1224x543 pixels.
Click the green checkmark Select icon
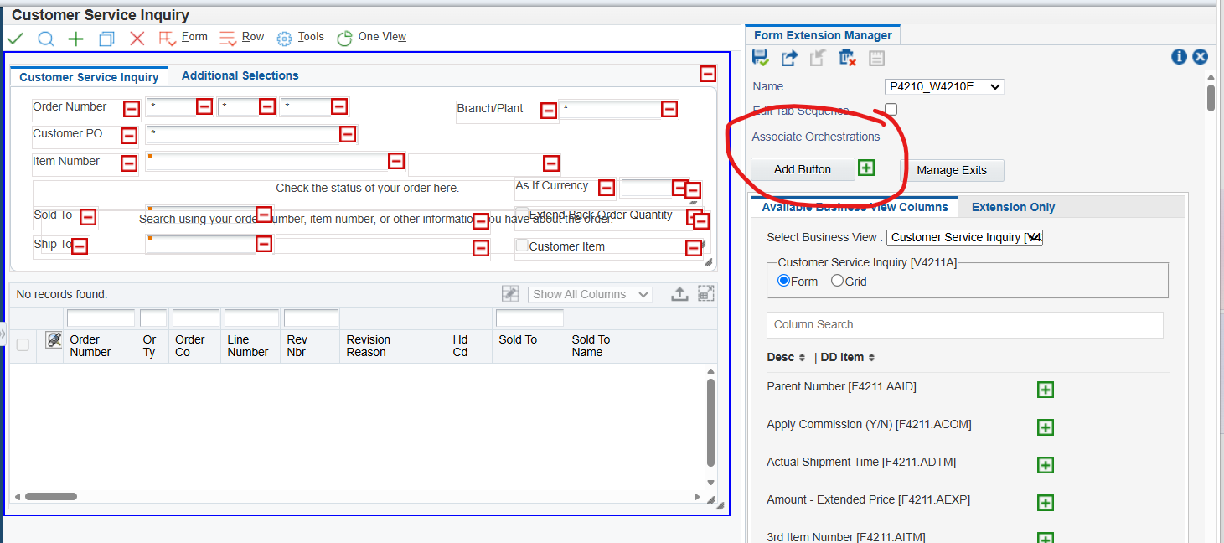click(15, 39)
